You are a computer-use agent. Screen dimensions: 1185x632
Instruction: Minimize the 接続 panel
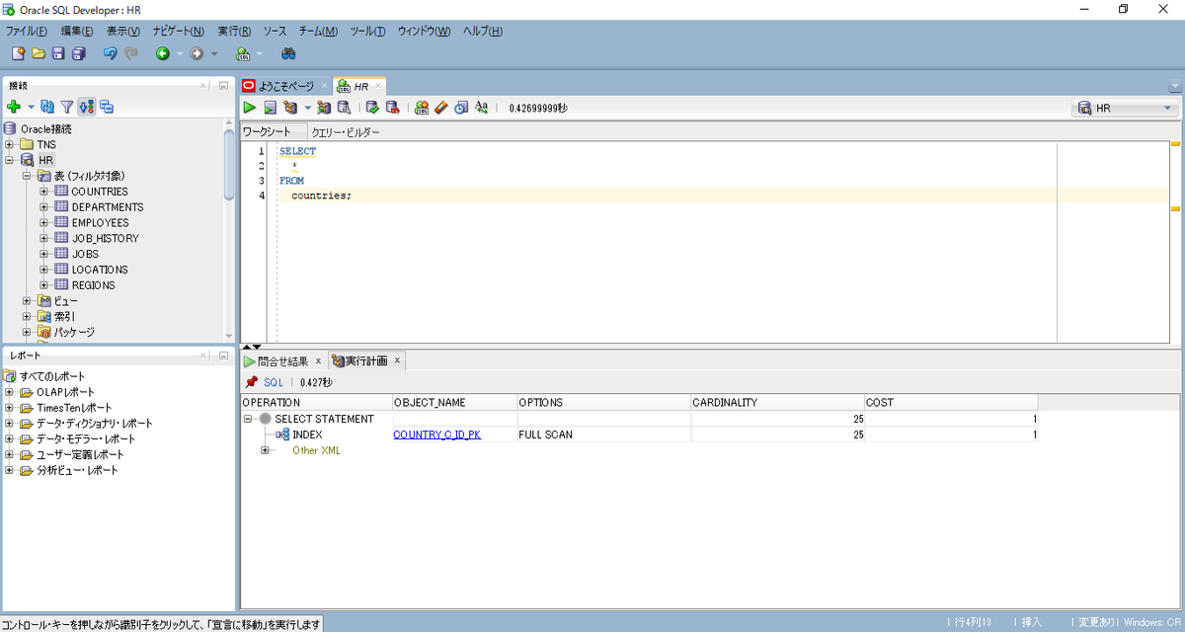pos(224,86)
